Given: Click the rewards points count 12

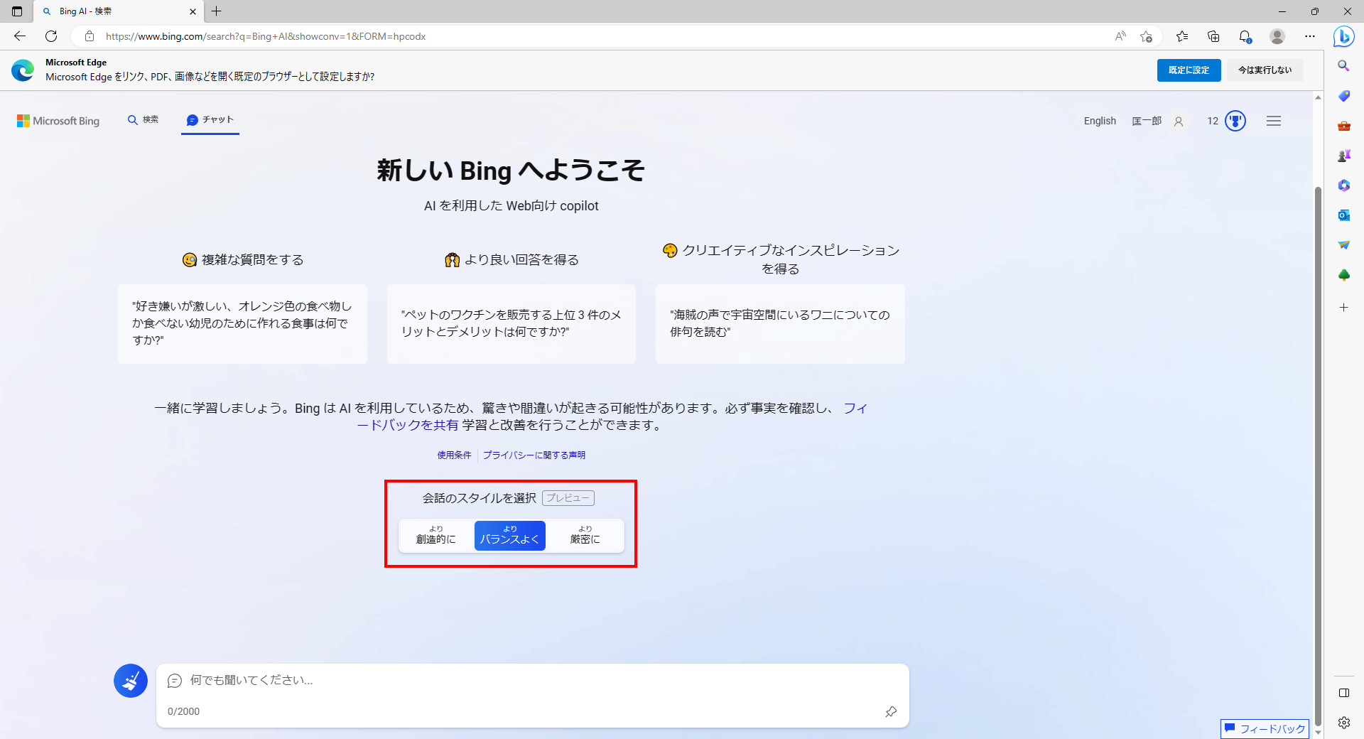Looking at the screenshot, I should (x=1213, y=121).
